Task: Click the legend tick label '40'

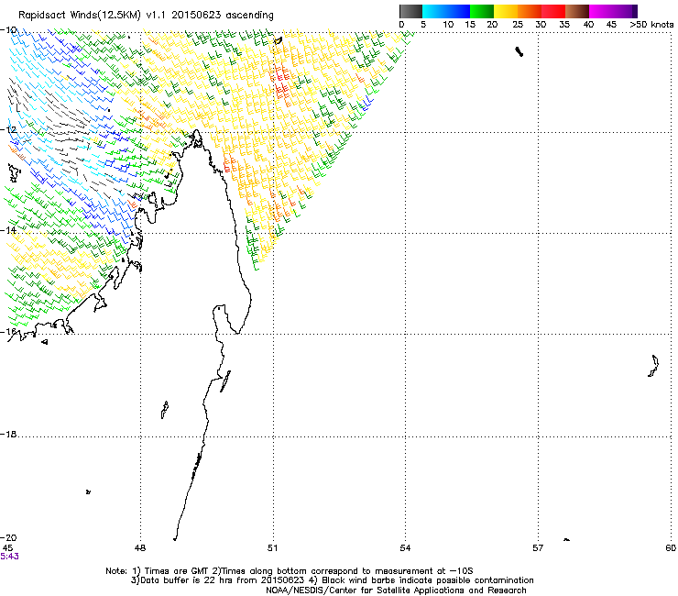Action: click(x=588, y=25)
